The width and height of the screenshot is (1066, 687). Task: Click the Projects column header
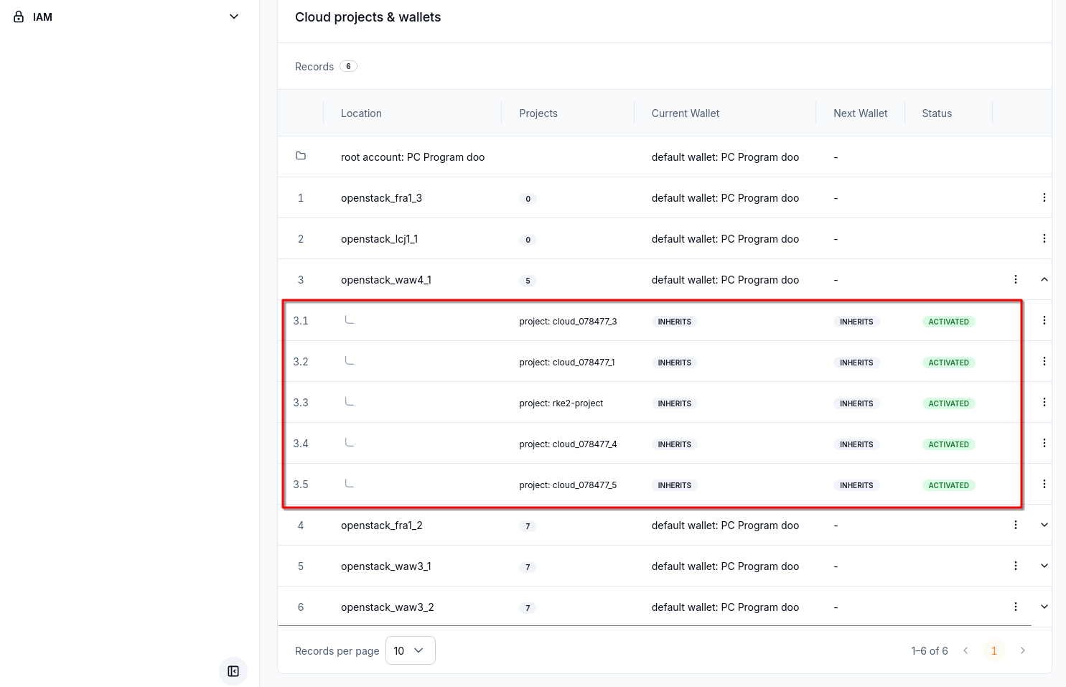pos(538,113)
